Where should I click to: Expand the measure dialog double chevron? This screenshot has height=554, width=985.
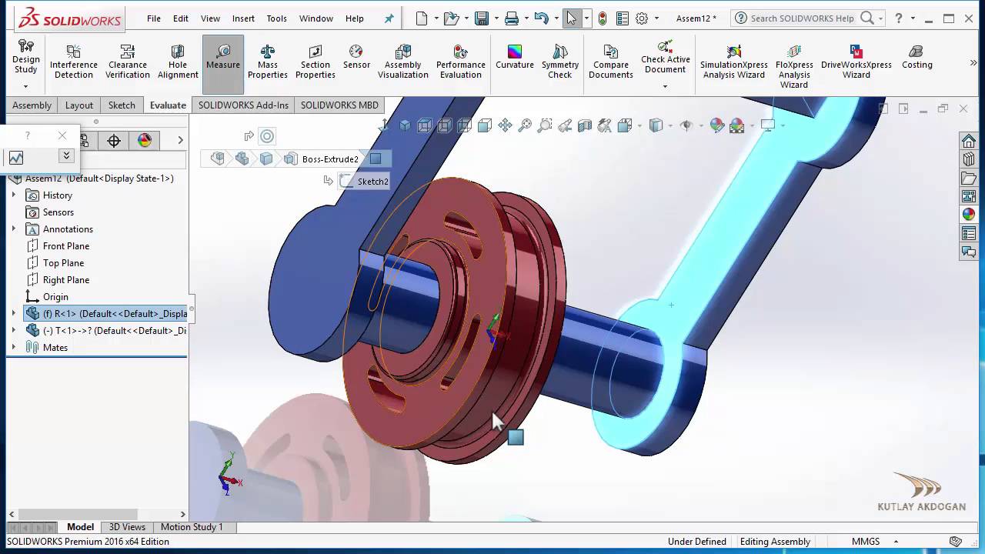point(66,156)
